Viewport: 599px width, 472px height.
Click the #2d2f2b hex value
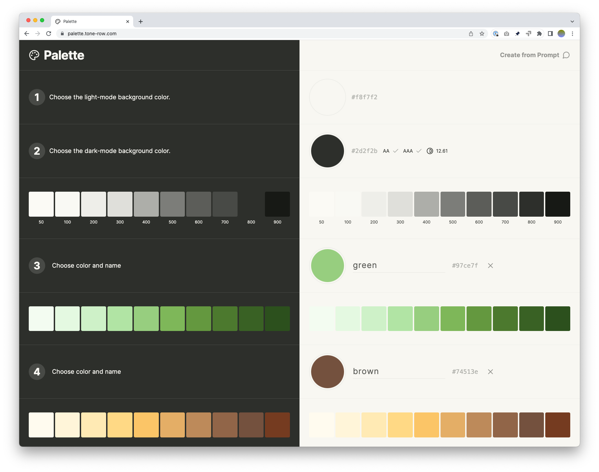pyautogui.click(x=364, y=151)
